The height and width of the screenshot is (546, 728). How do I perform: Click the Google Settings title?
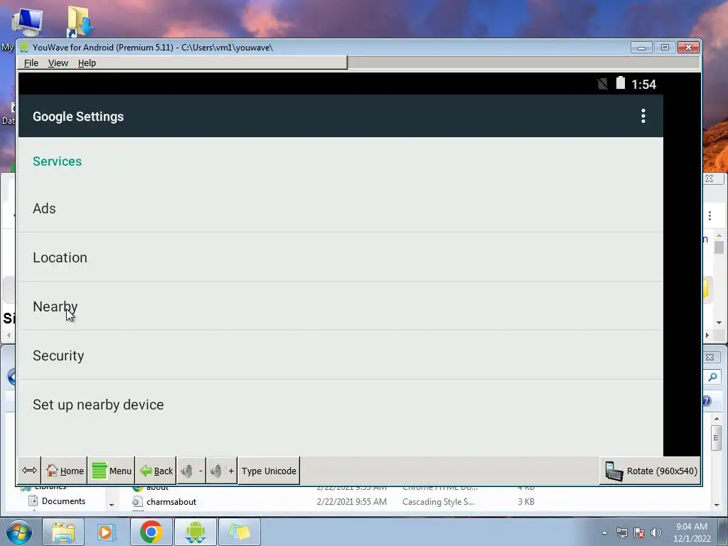tap(78, 117)
